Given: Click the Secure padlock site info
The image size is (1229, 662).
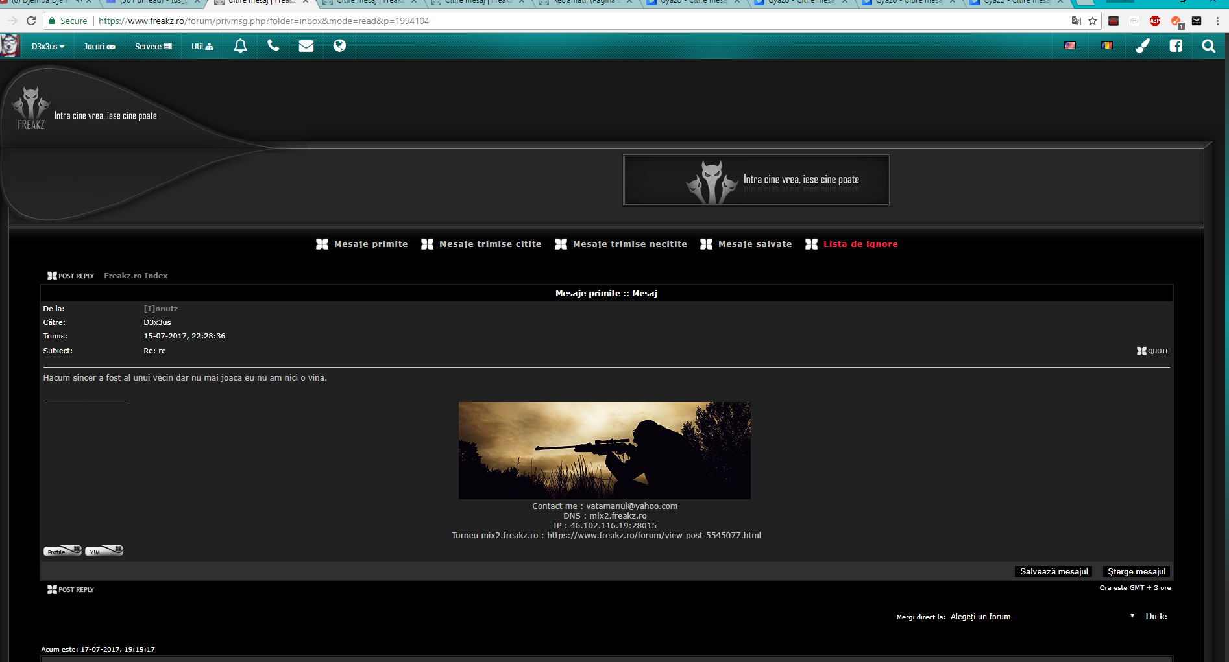Looking at the screenshot, I should click(67, 21).
